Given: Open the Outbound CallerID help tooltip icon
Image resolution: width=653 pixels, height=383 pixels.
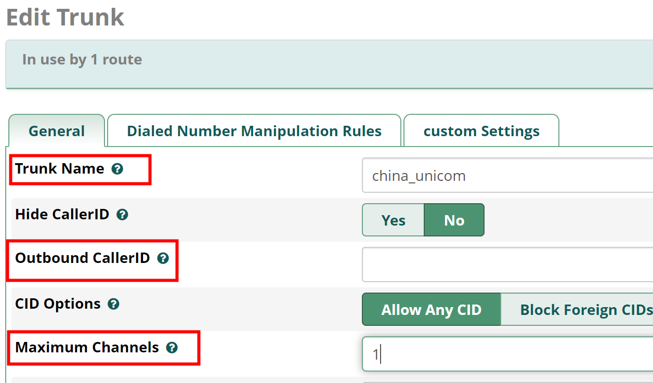Looking at the screenshot, I should coord(163,258).
